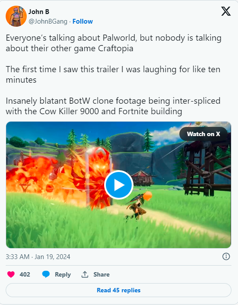
Task: Click the share upload arrow icon
Action: (85, 274)
